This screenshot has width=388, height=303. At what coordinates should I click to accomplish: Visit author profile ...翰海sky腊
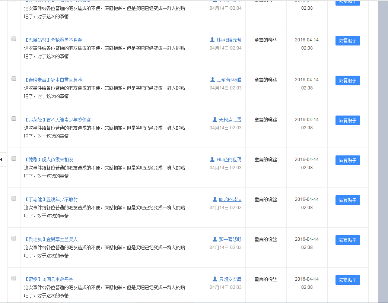click(229, 80)
